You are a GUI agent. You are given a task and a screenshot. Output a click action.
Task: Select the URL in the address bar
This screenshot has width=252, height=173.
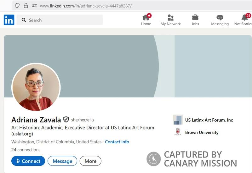coord(86,6)
